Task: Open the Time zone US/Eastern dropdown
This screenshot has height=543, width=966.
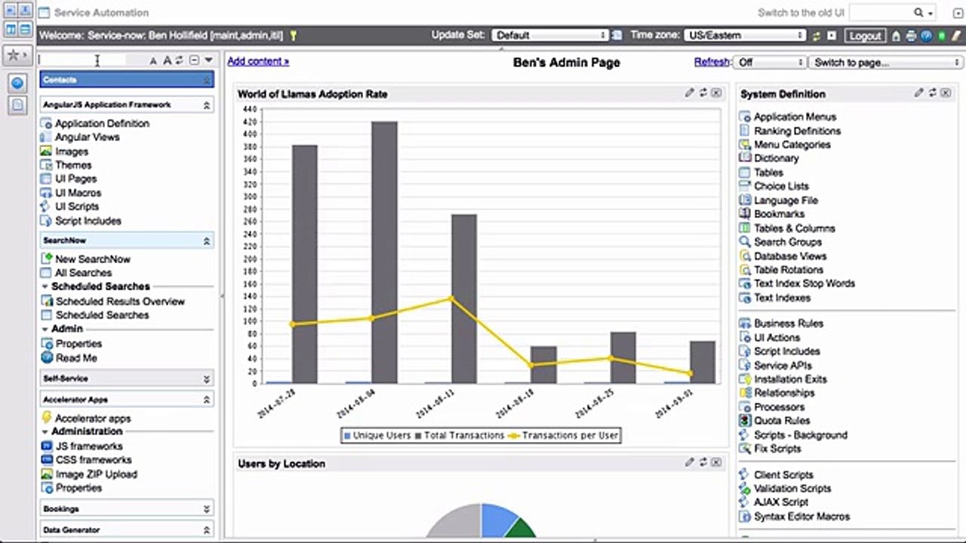Action: (746, 35)
